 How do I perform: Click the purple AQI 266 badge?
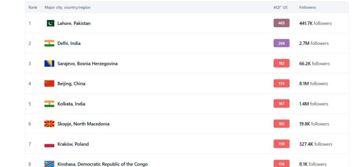(281, 43)
